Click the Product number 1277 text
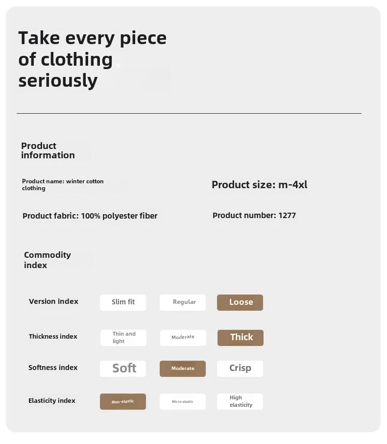Viewport: 387px width, 444px height. point(254,216)
